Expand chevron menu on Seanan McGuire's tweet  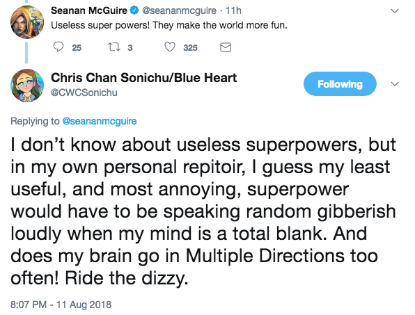[x=395, y=11]
